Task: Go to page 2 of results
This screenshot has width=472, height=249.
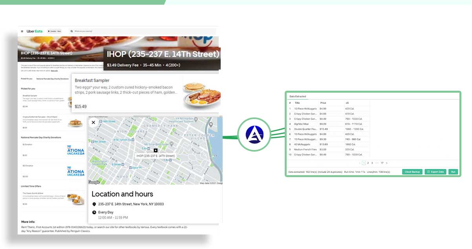Action: (368, 163)
